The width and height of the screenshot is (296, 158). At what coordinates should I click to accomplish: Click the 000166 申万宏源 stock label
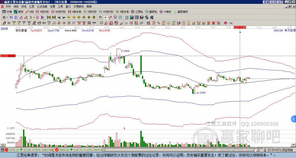pos(284,30)
